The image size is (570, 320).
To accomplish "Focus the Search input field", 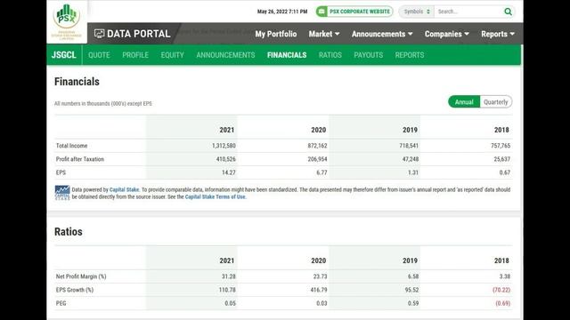I will [469, 12].
